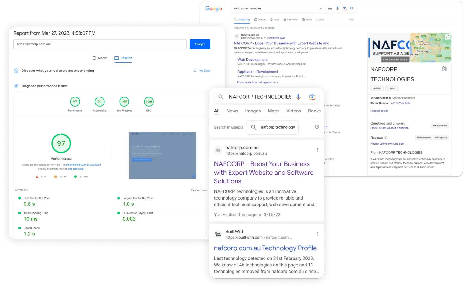Click 'Write a review' button
The height and width of the screenshot is (288, 464).
point(424,138)
